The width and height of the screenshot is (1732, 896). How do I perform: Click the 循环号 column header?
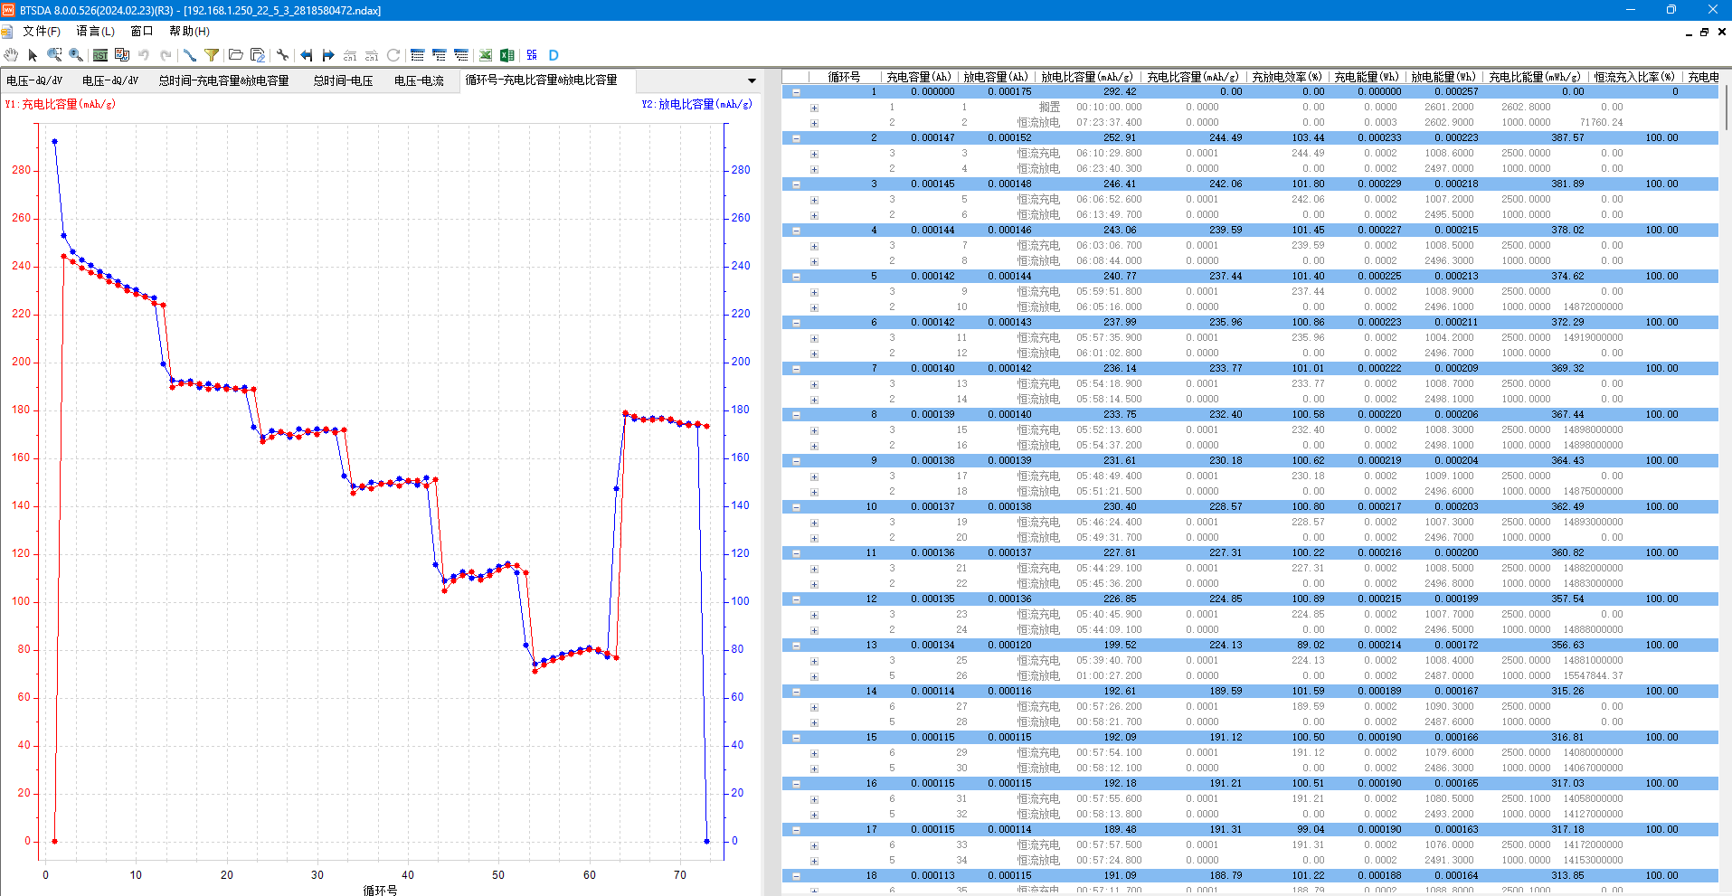point(844,77)
